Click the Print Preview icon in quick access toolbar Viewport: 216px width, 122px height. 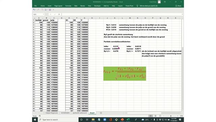point(45,10)
